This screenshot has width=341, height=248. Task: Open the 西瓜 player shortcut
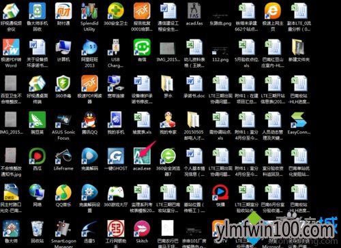(38, 159)
